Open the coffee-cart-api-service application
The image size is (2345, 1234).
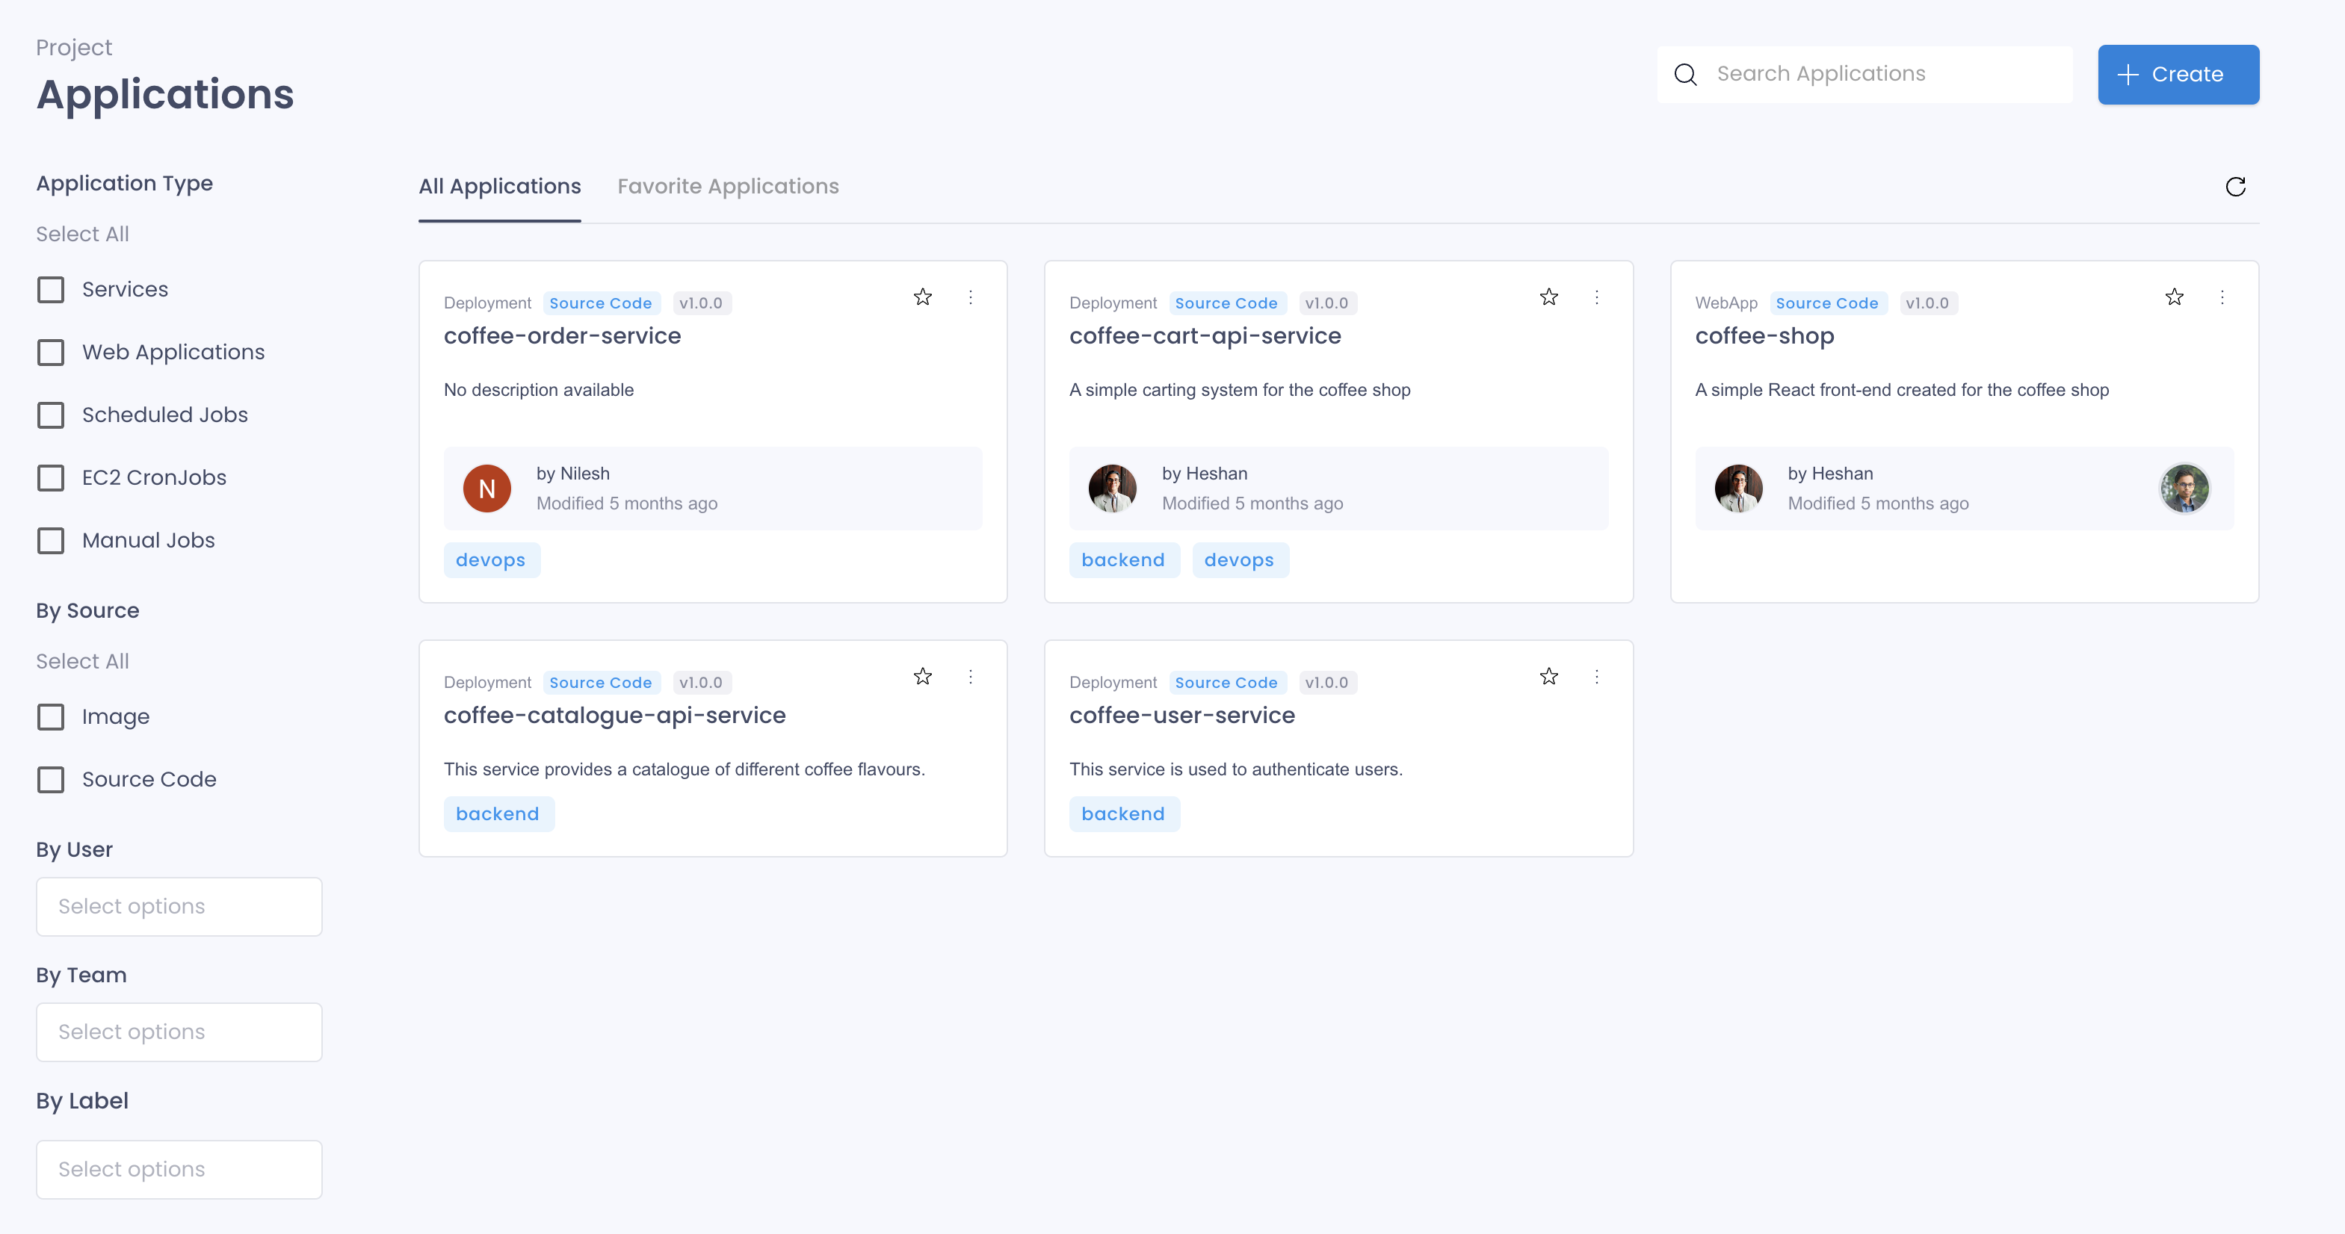coord(1205,336)
